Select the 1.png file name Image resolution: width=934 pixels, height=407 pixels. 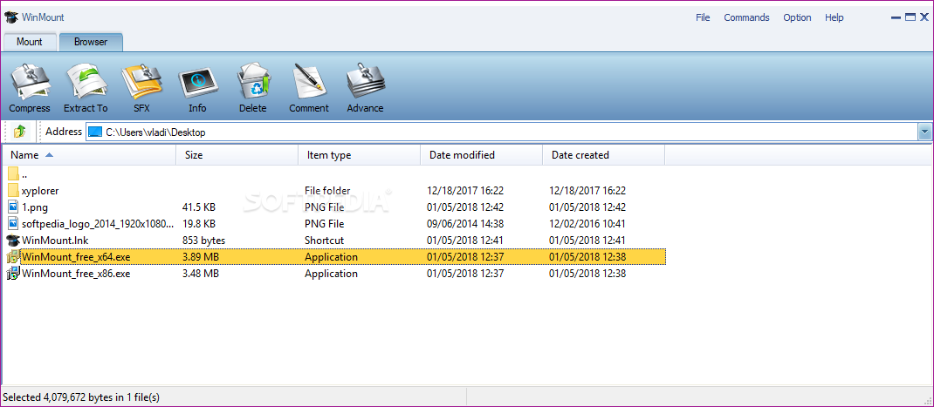[35, 207]
